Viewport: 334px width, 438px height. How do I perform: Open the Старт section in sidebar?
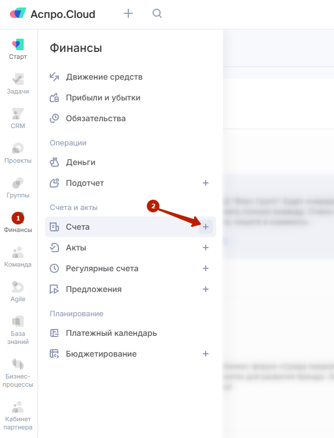tap(18, 49)
